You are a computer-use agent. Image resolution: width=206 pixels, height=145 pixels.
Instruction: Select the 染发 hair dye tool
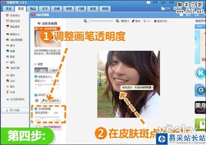pos(11,81)
